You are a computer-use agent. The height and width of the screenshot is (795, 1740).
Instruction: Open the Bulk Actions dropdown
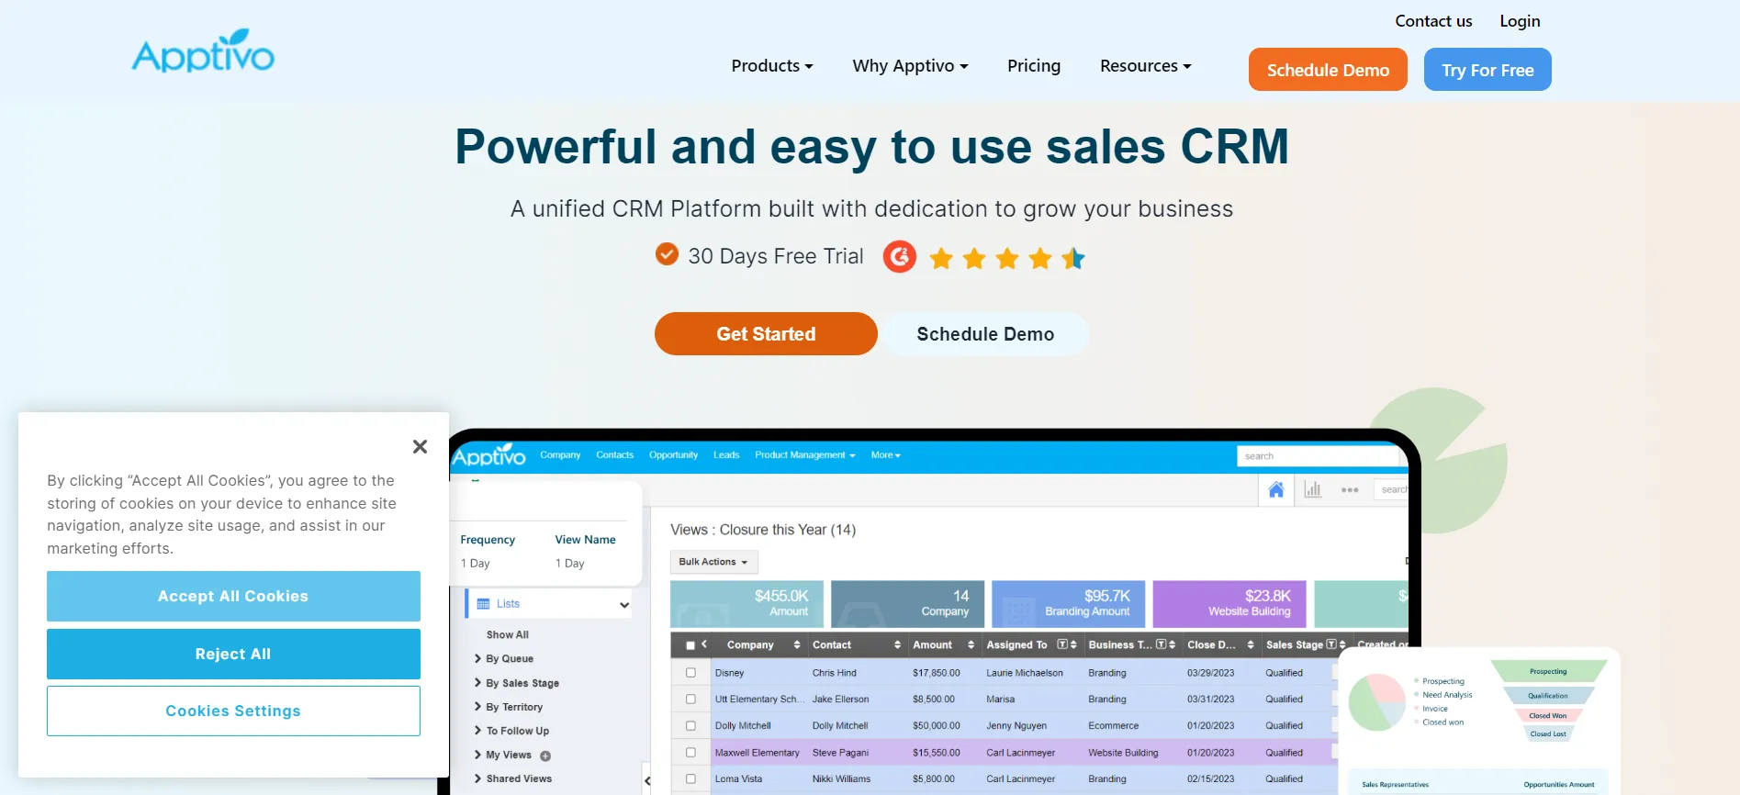(713, 562)
